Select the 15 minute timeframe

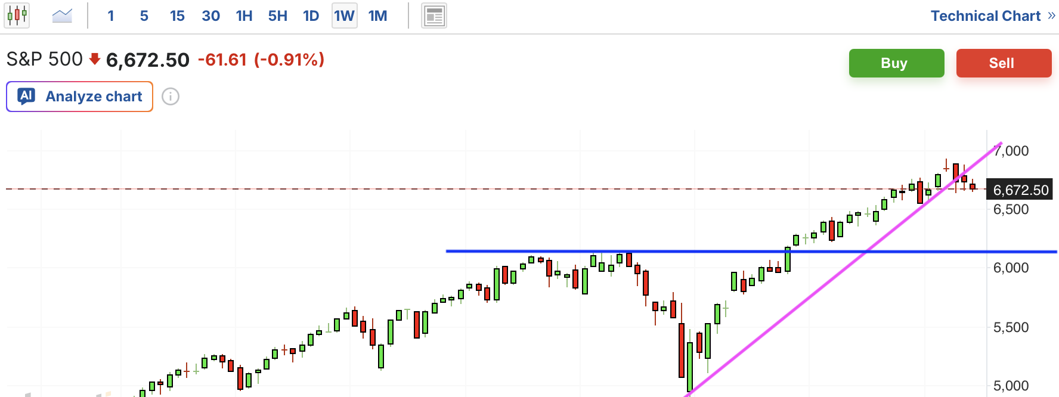pyautogui.click(x=177, y=16)
